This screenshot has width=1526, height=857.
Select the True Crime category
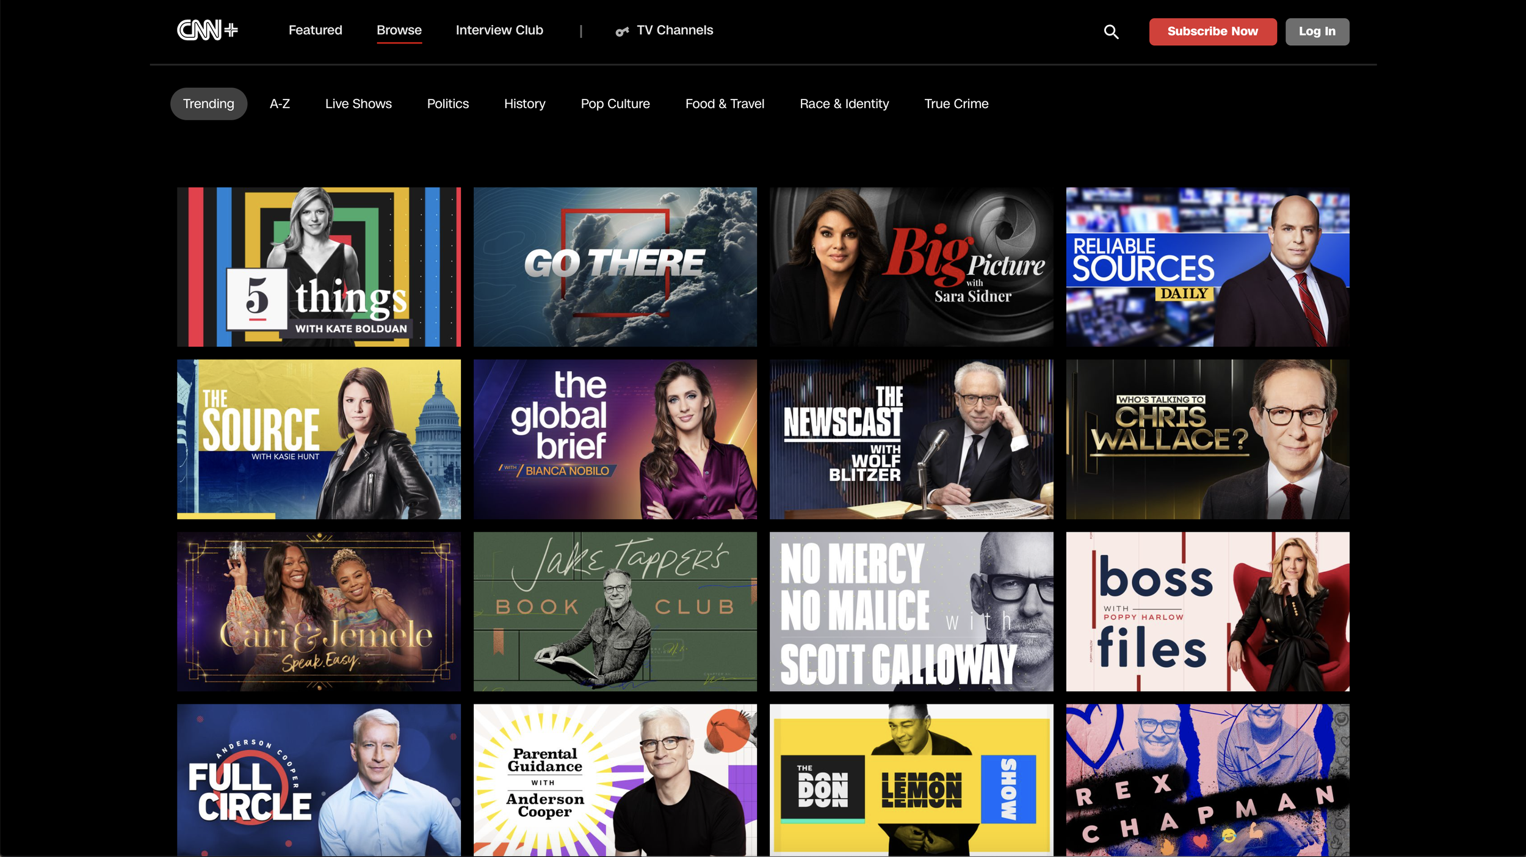click(956, 104)
